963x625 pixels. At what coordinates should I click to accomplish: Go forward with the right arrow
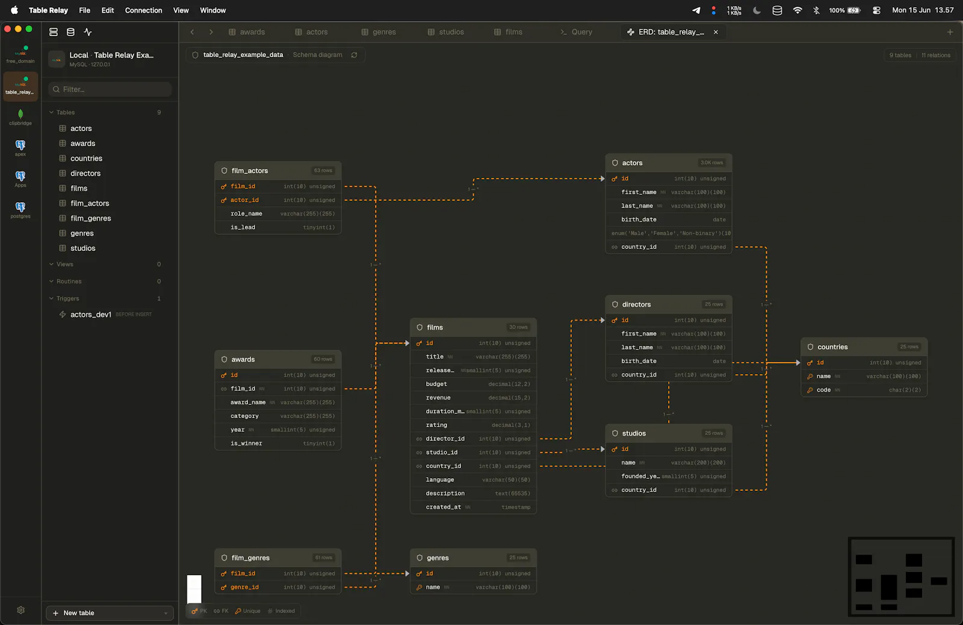(x=211, y=32)
